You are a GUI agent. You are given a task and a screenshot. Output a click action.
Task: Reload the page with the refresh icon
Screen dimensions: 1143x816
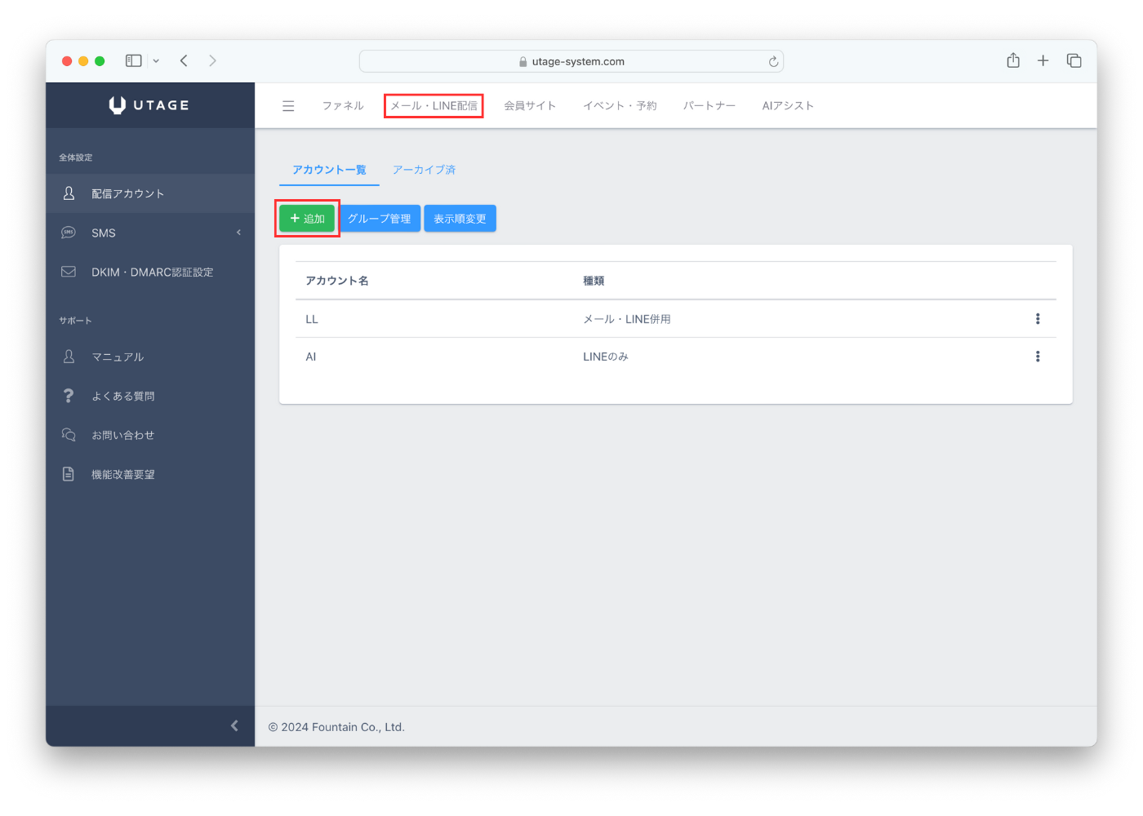(773, 61)
